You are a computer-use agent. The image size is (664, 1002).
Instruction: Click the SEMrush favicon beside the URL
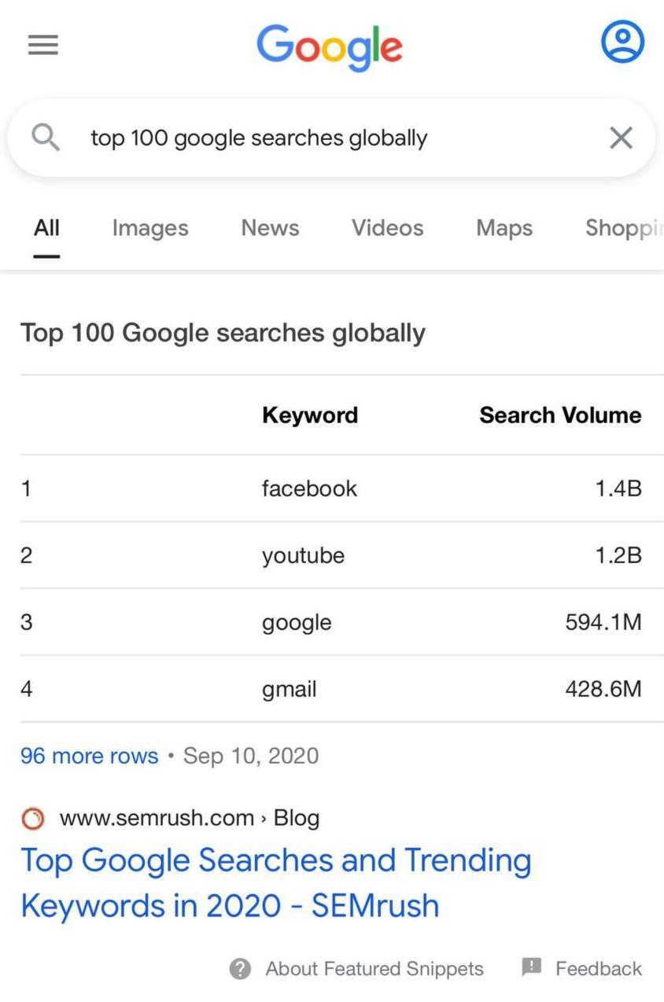click(x=33, y=818)
